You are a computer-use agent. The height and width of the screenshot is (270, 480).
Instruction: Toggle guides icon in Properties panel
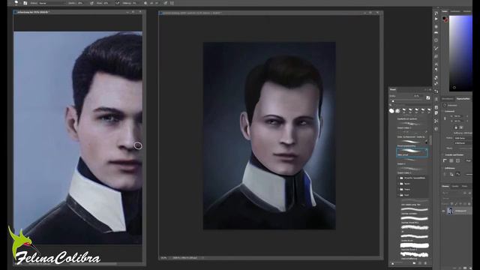[457, 160]
